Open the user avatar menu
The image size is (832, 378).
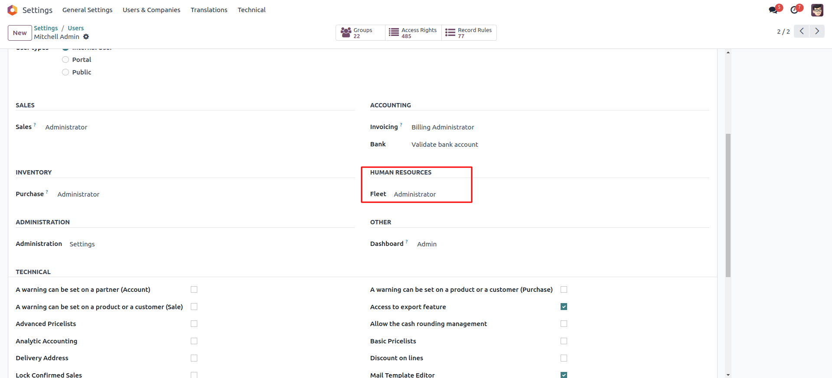[x=817, y=10]
